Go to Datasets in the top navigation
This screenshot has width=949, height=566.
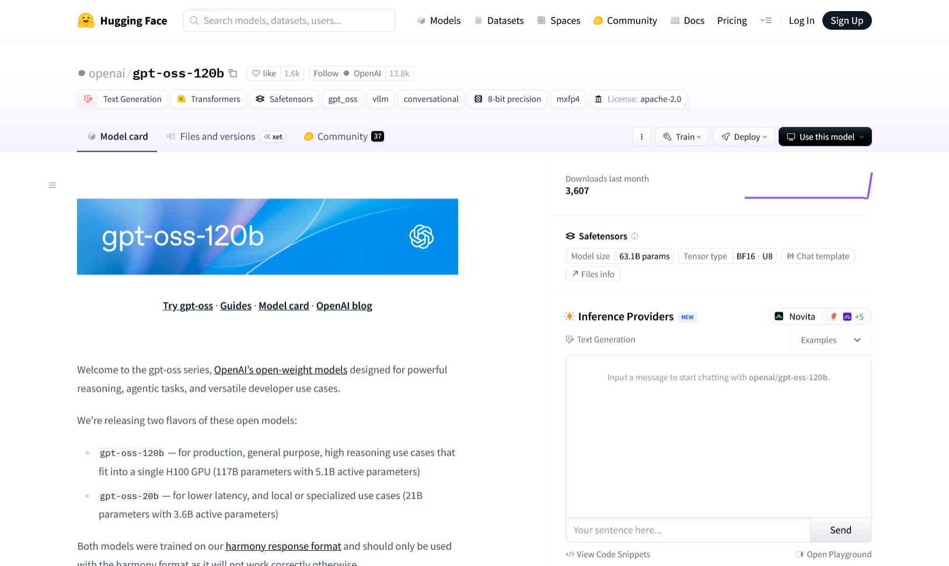pyautogui.click(x=499, y=20)
